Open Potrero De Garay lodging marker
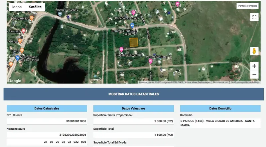Viewport: 266px width, 147px height. pyautogui.click(x=151, y=61)
